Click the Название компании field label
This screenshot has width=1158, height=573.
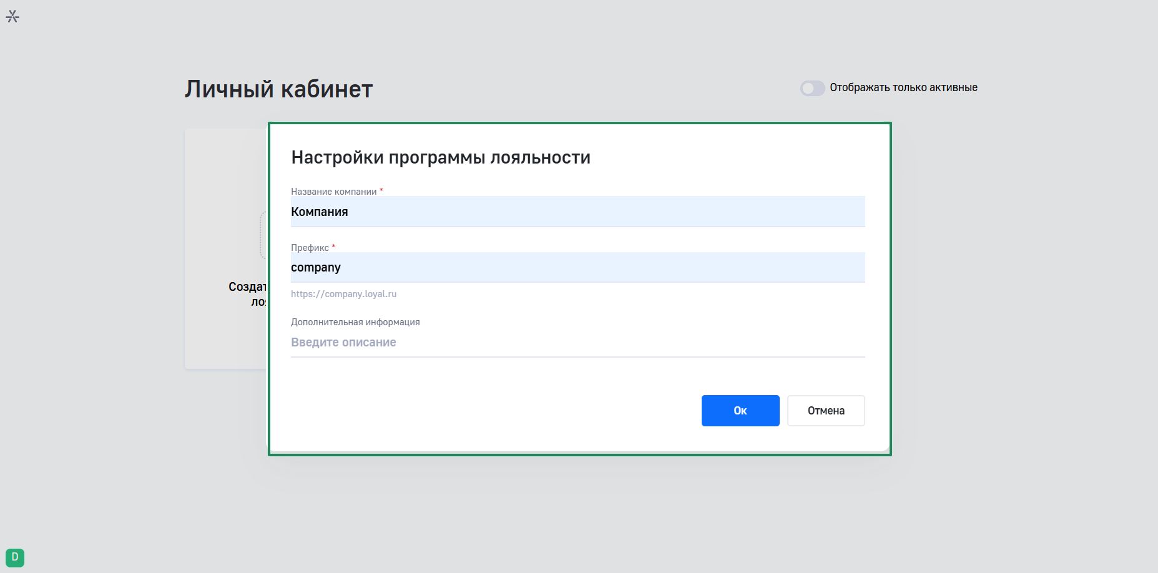tap(333, 192)
